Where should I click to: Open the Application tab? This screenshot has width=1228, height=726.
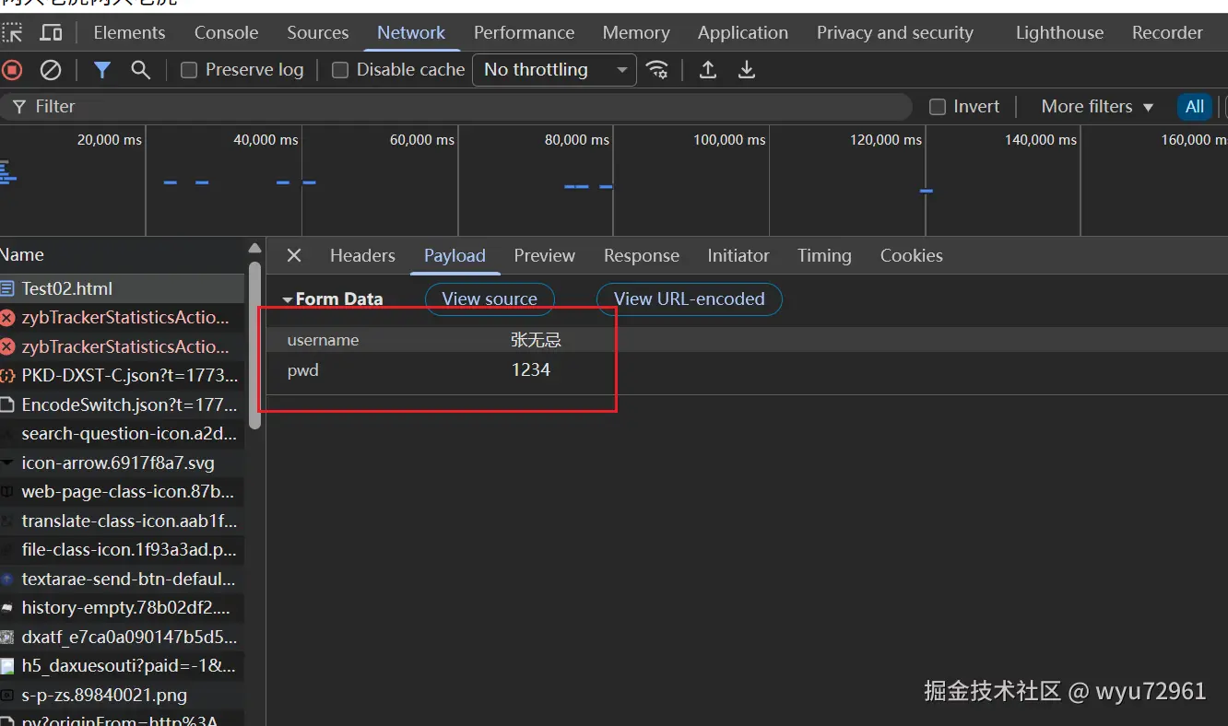743,33
